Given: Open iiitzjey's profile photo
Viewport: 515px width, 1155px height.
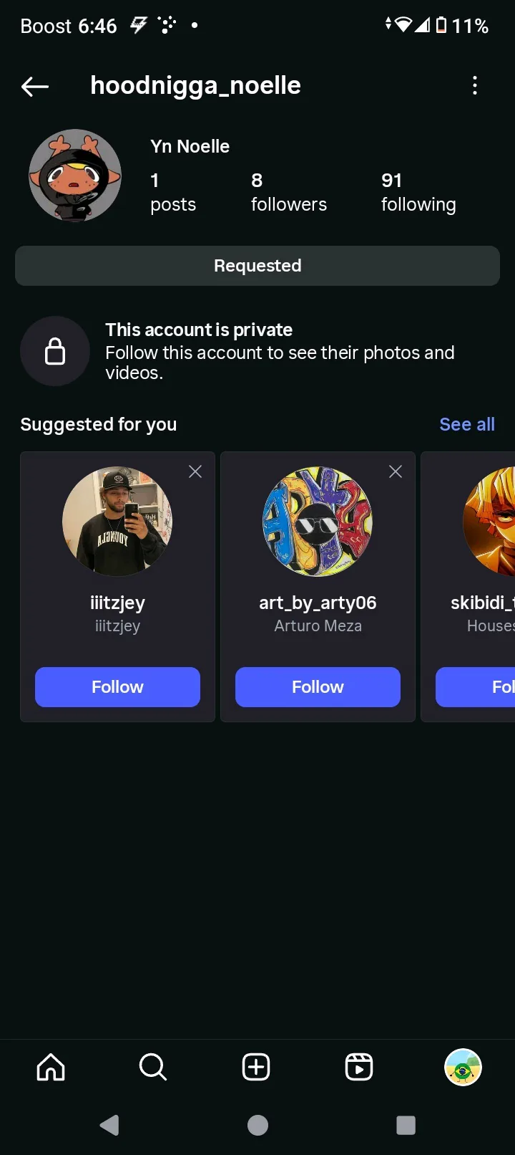Looking at the screenshot, I should pos(117,521).
